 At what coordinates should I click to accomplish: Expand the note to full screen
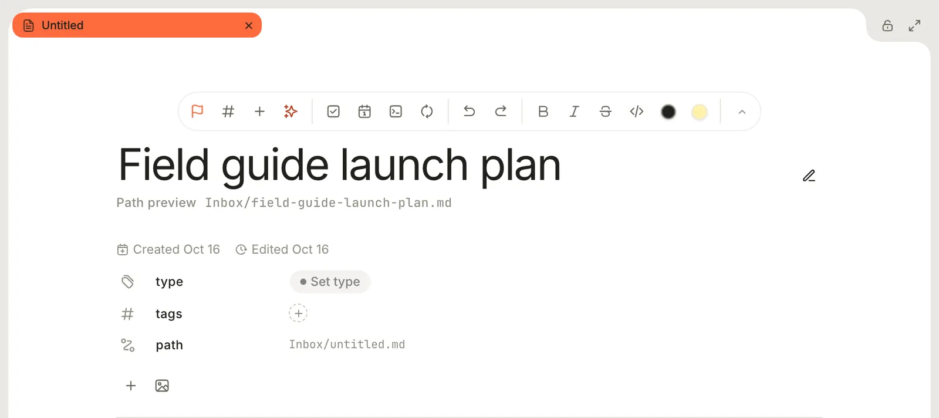point(914,25)
